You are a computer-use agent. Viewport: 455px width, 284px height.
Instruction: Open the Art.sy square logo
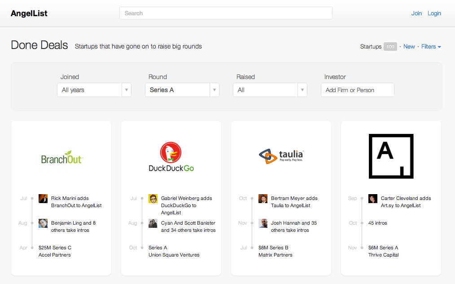[391, 156]
